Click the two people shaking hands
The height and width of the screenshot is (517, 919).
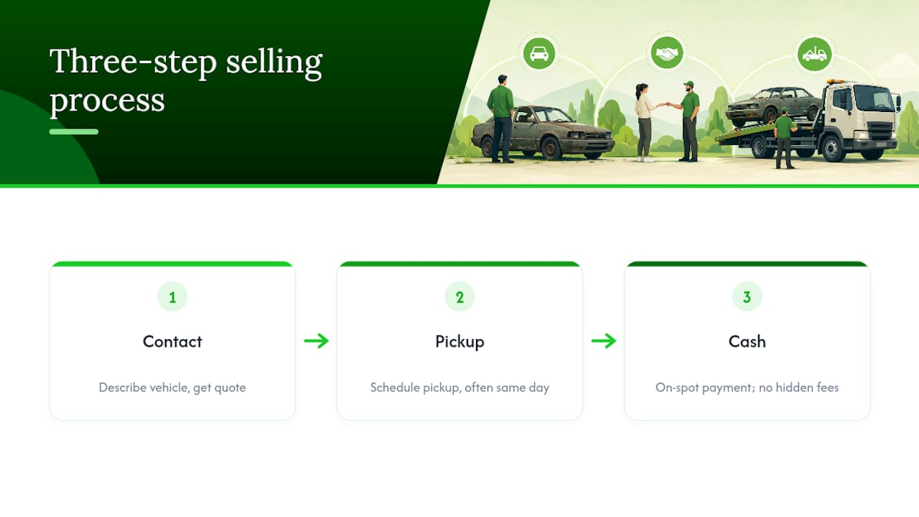click(666, 121)
